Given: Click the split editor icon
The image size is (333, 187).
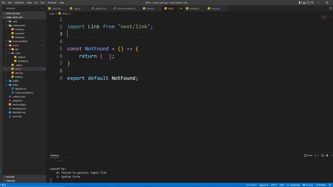Looking at the screenshot, I should 330,8.
